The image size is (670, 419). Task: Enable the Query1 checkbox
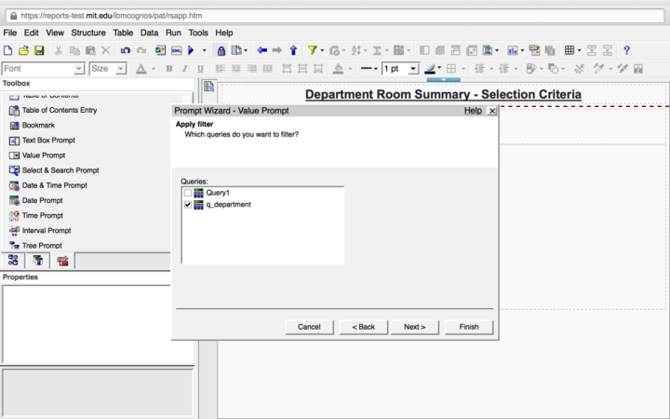[188, 193]
